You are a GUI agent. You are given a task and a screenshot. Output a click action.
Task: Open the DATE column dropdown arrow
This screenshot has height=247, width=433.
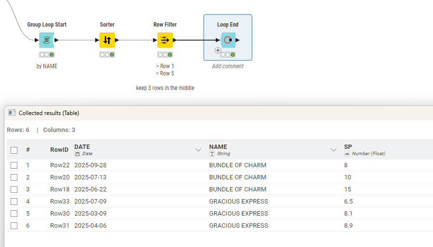pyautogui.click(x=198, y=150)
